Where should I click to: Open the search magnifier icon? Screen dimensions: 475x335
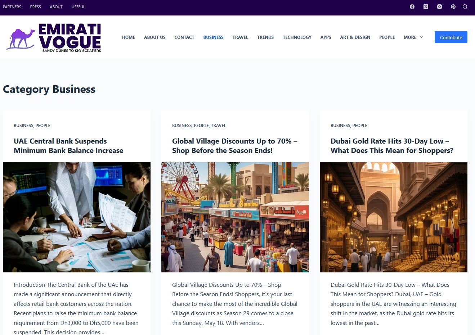pyautogui.click(x=465, y=7)
